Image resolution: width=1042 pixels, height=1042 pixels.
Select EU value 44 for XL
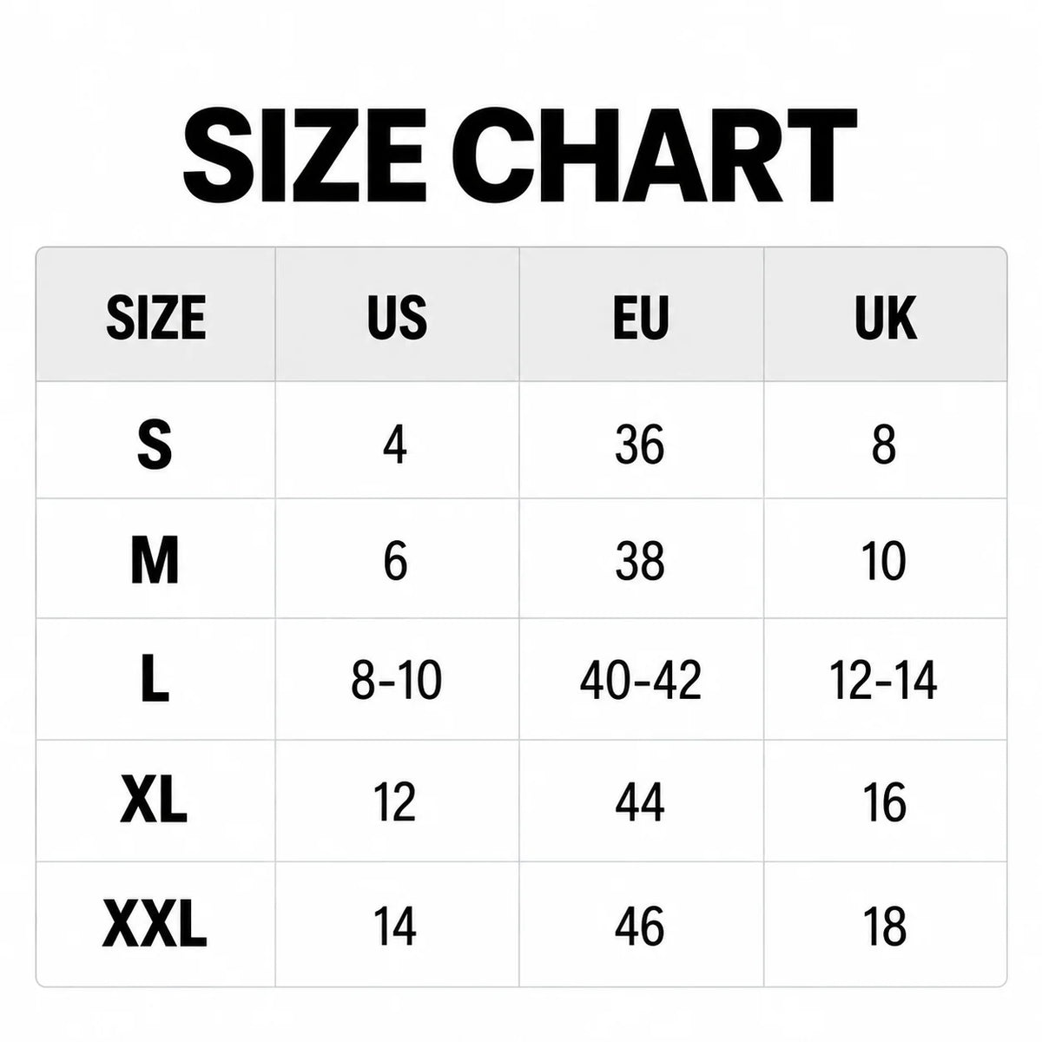click(640, 801)
